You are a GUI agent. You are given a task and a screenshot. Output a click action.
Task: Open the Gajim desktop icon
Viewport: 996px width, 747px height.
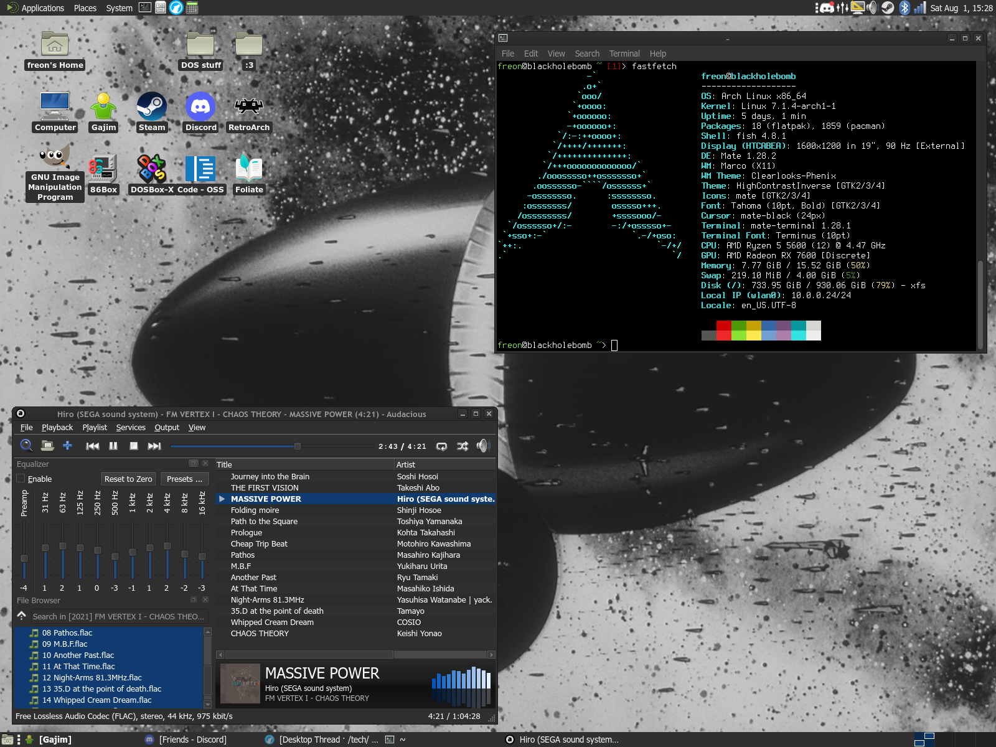click(103, 112)
